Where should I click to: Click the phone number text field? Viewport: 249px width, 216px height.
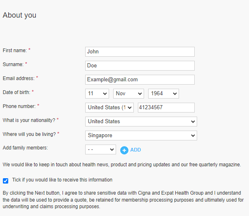[x=166, y=108]
